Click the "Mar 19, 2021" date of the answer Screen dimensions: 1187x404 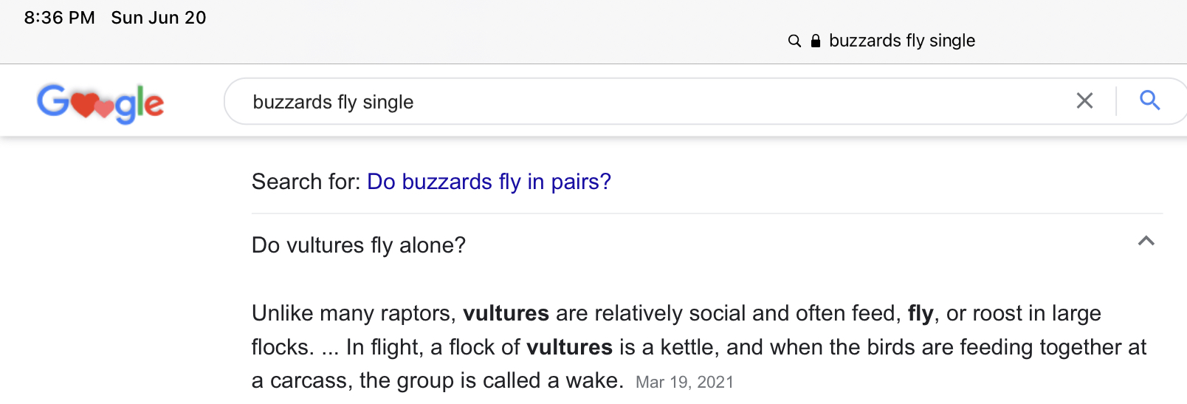(x=684, y=382)
